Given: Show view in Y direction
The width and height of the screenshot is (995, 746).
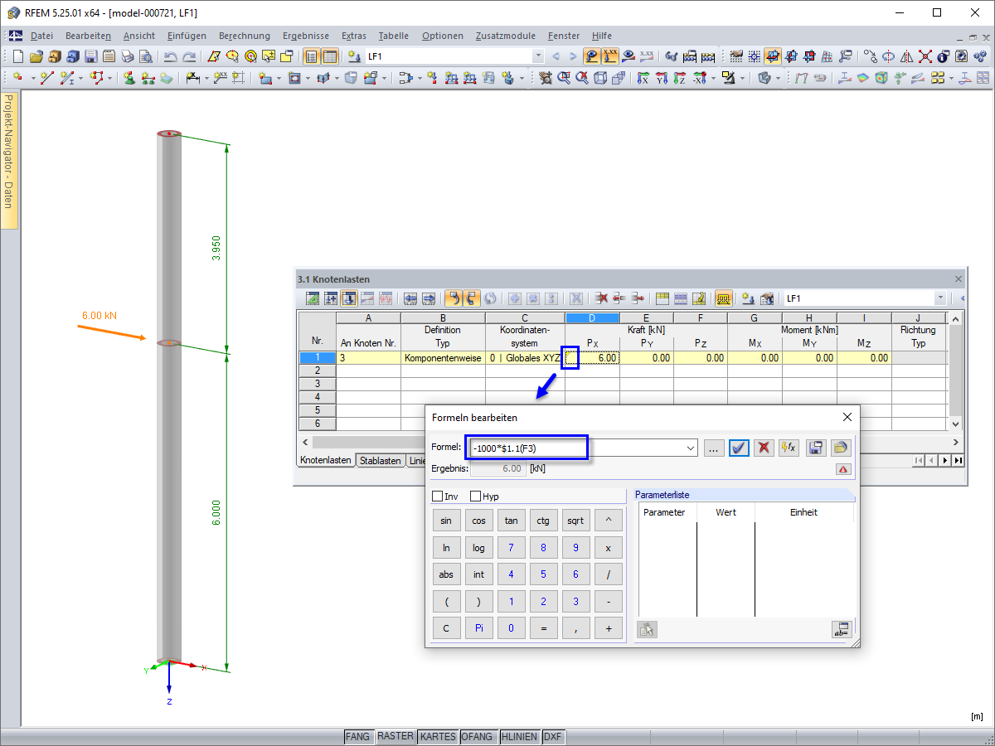Looking at the screenshot, I should pyautogui.click(x=662, y=78).
